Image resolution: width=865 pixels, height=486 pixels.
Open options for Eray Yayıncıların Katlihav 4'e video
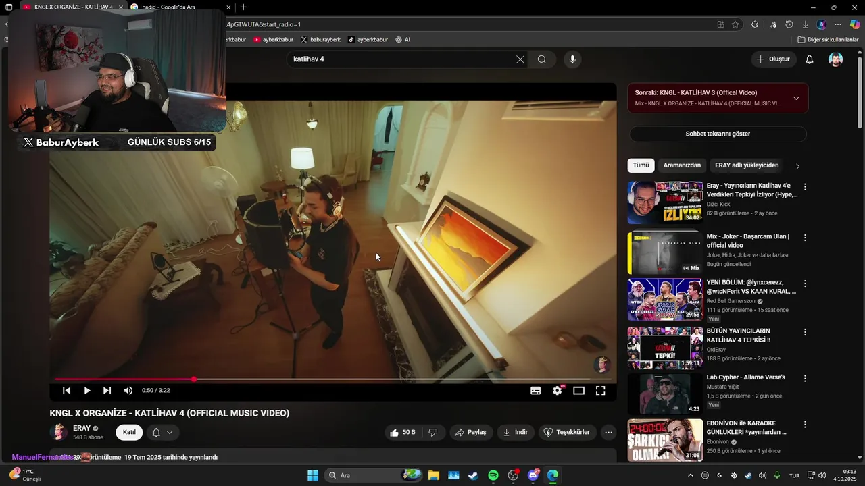(x=805, y=187)
